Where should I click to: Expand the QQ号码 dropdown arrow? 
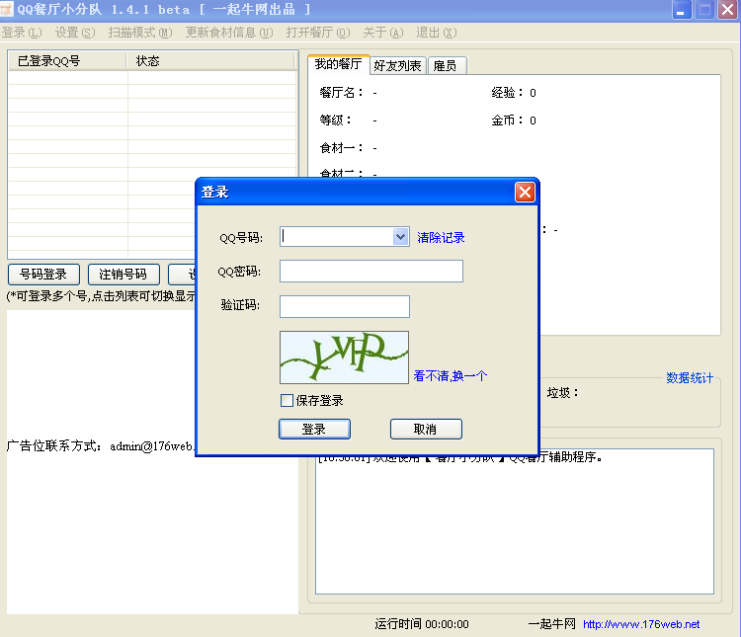[401, 236]
